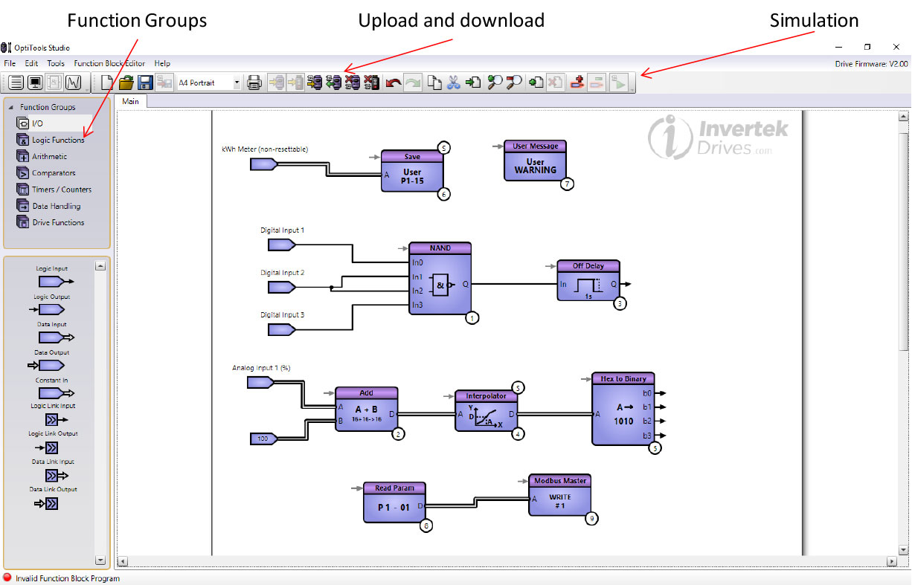
Task: Open the Help menu
Action: pyautogui.click(x=162, y=64)
